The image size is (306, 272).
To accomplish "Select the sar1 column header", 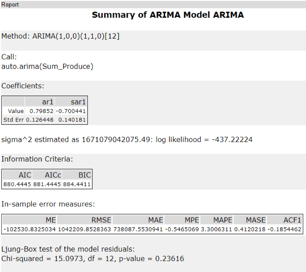I will coord(71,102).
